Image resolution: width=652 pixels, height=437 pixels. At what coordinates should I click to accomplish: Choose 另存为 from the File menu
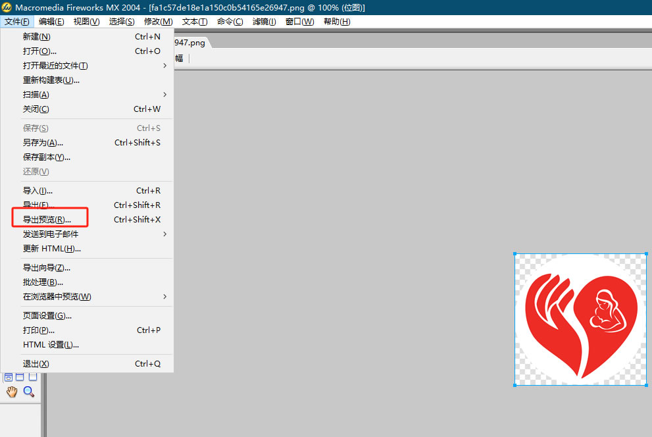(x=43, y=143)
